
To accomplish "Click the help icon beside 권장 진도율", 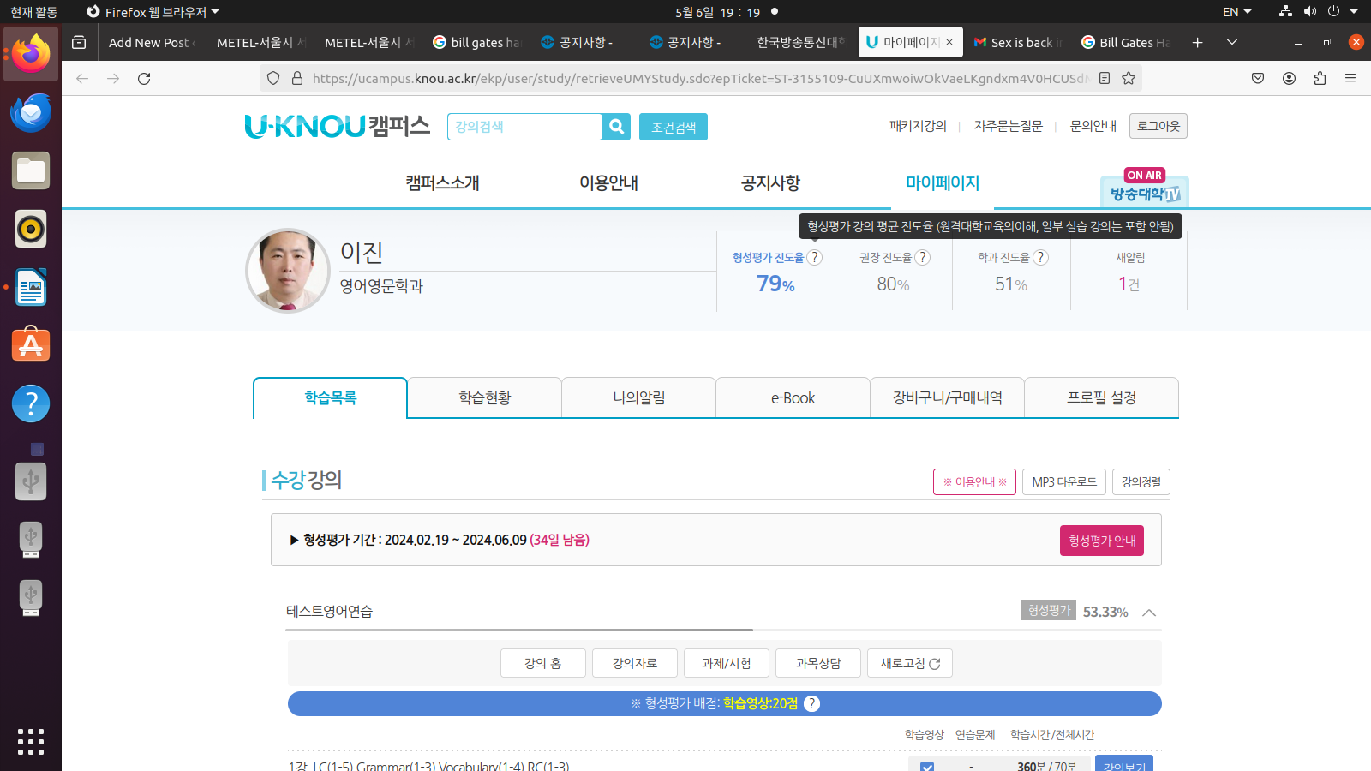I will (922, 257).
